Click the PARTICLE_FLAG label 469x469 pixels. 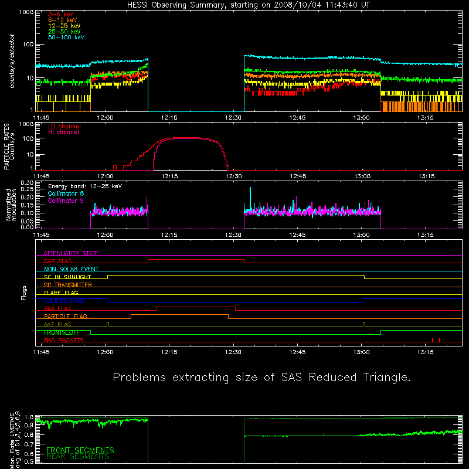point(66,316)
